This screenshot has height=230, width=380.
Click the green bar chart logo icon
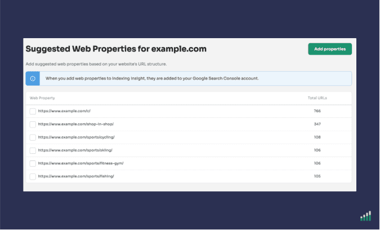(x=366, y=216)
